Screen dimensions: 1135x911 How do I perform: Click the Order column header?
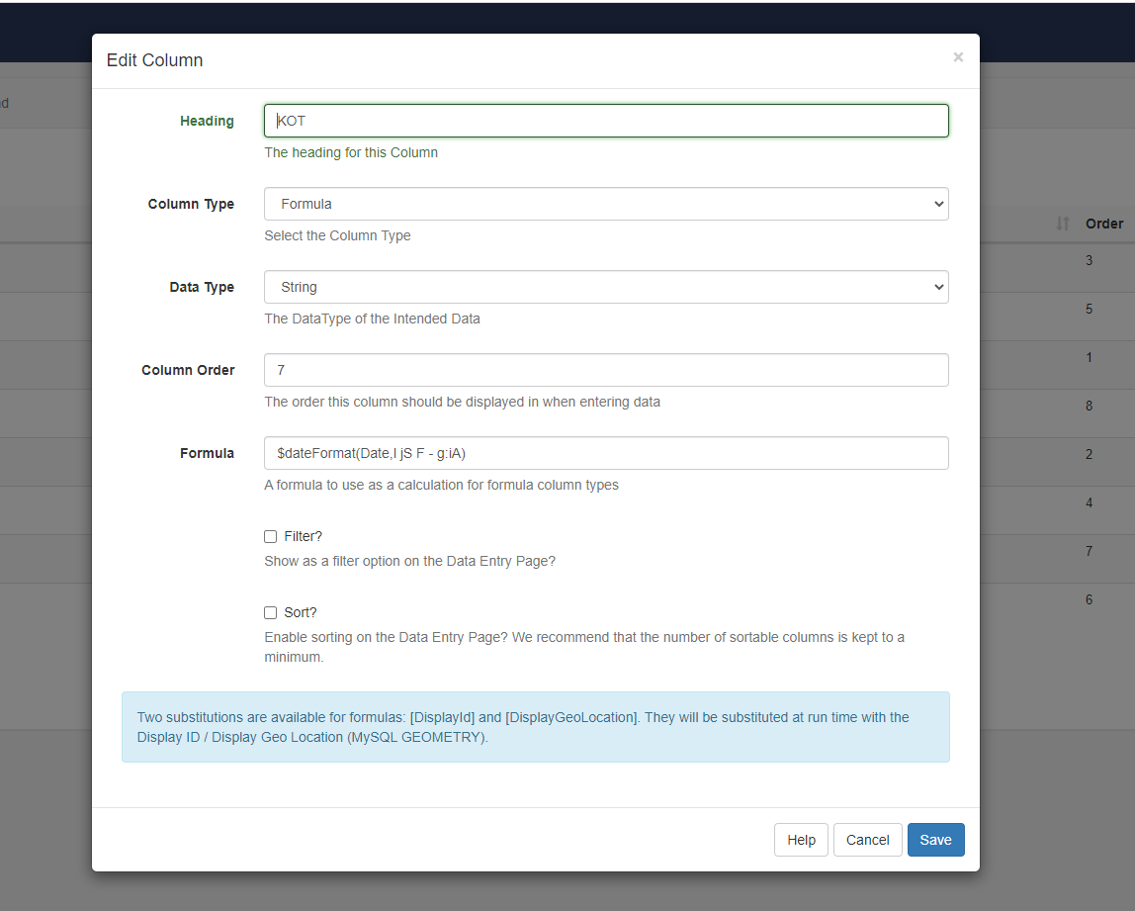pyautogui.click(x=1103, y=224)
